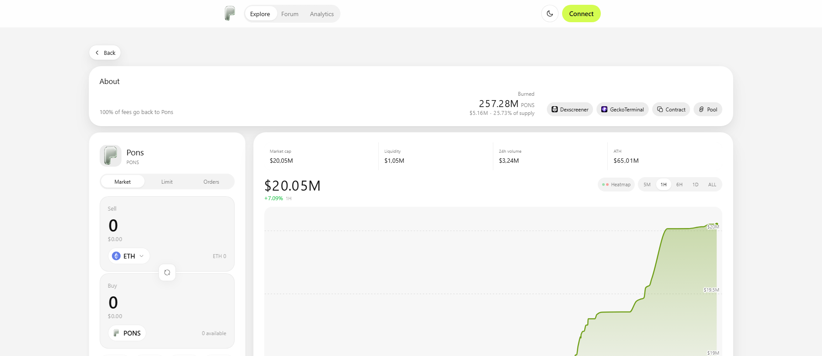Open GeckoTerminal link
Image resolution: width=822 pixels, height=356 pixels.
coord(623,109)
